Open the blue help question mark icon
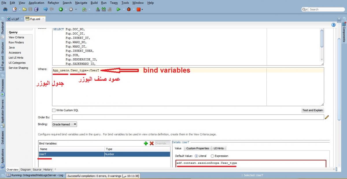 [333, 25]
